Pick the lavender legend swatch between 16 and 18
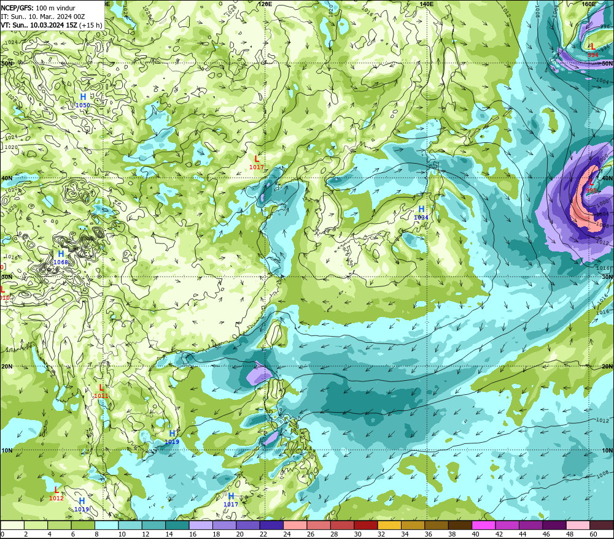 point(201,525)
